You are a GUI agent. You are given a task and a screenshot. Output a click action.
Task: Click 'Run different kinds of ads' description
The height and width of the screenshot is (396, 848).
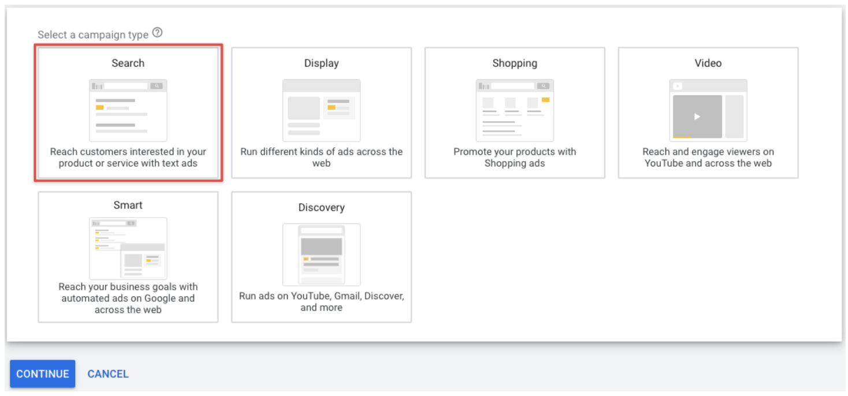(x=322, y=158)
